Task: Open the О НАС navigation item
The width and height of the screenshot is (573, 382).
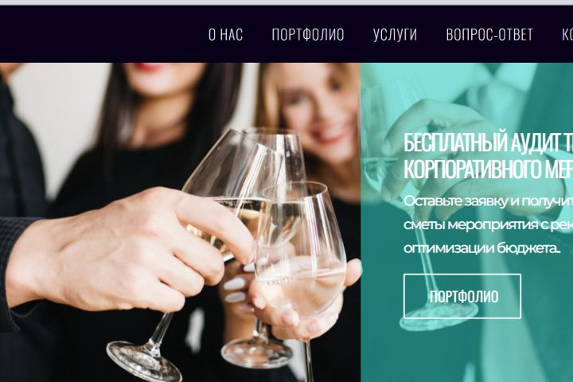Action: point(225,35)
